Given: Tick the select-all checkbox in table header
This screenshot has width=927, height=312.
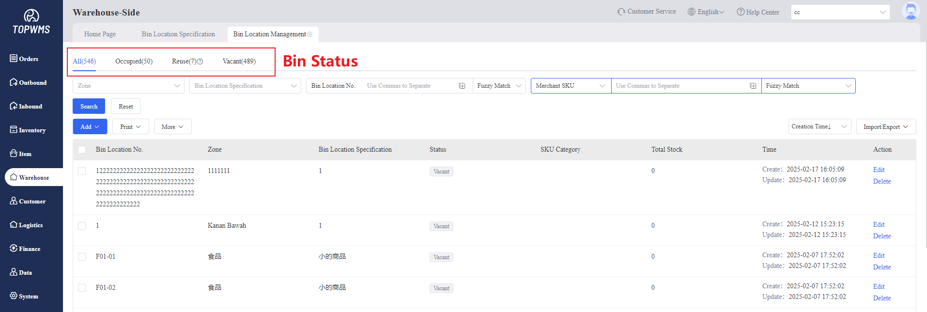Looking at the screenshot, I should tap(82, 150).
